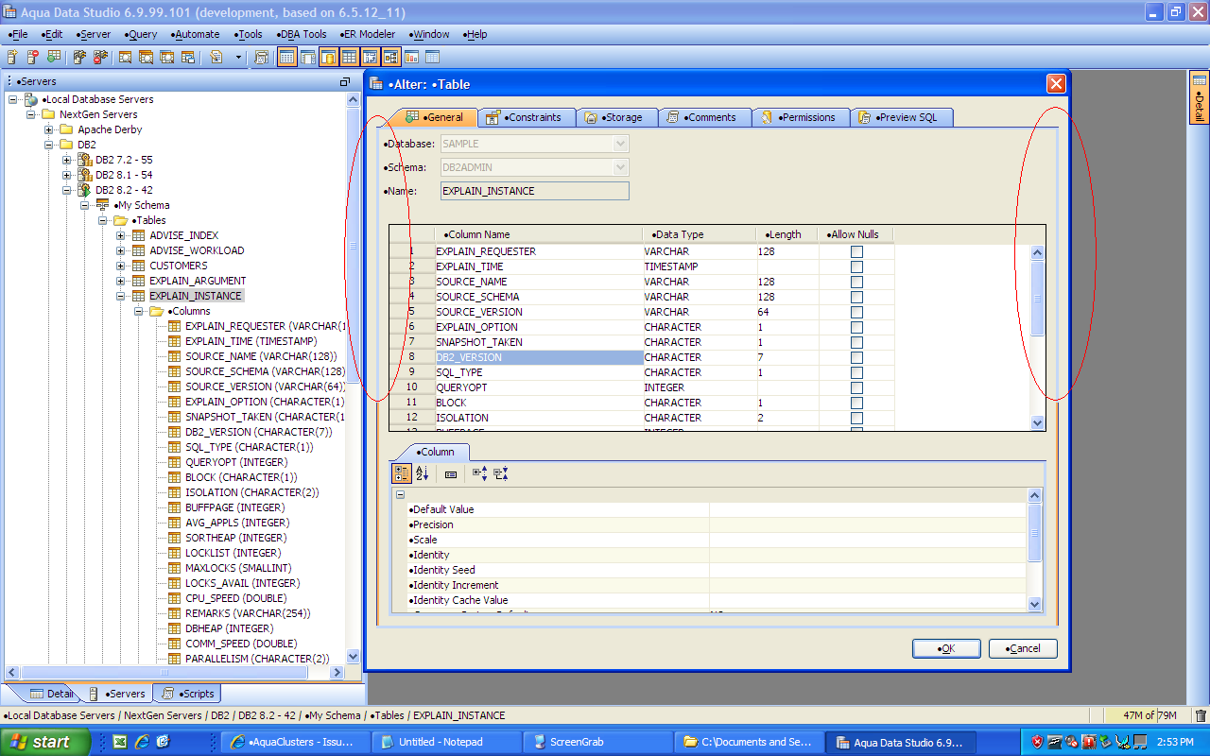Click the expand all properties icon
Screen dimensions: 1210x756
479,473
